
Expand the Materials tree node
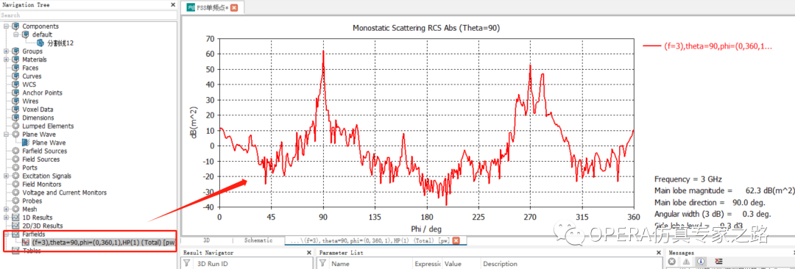[x=6, y=60]
